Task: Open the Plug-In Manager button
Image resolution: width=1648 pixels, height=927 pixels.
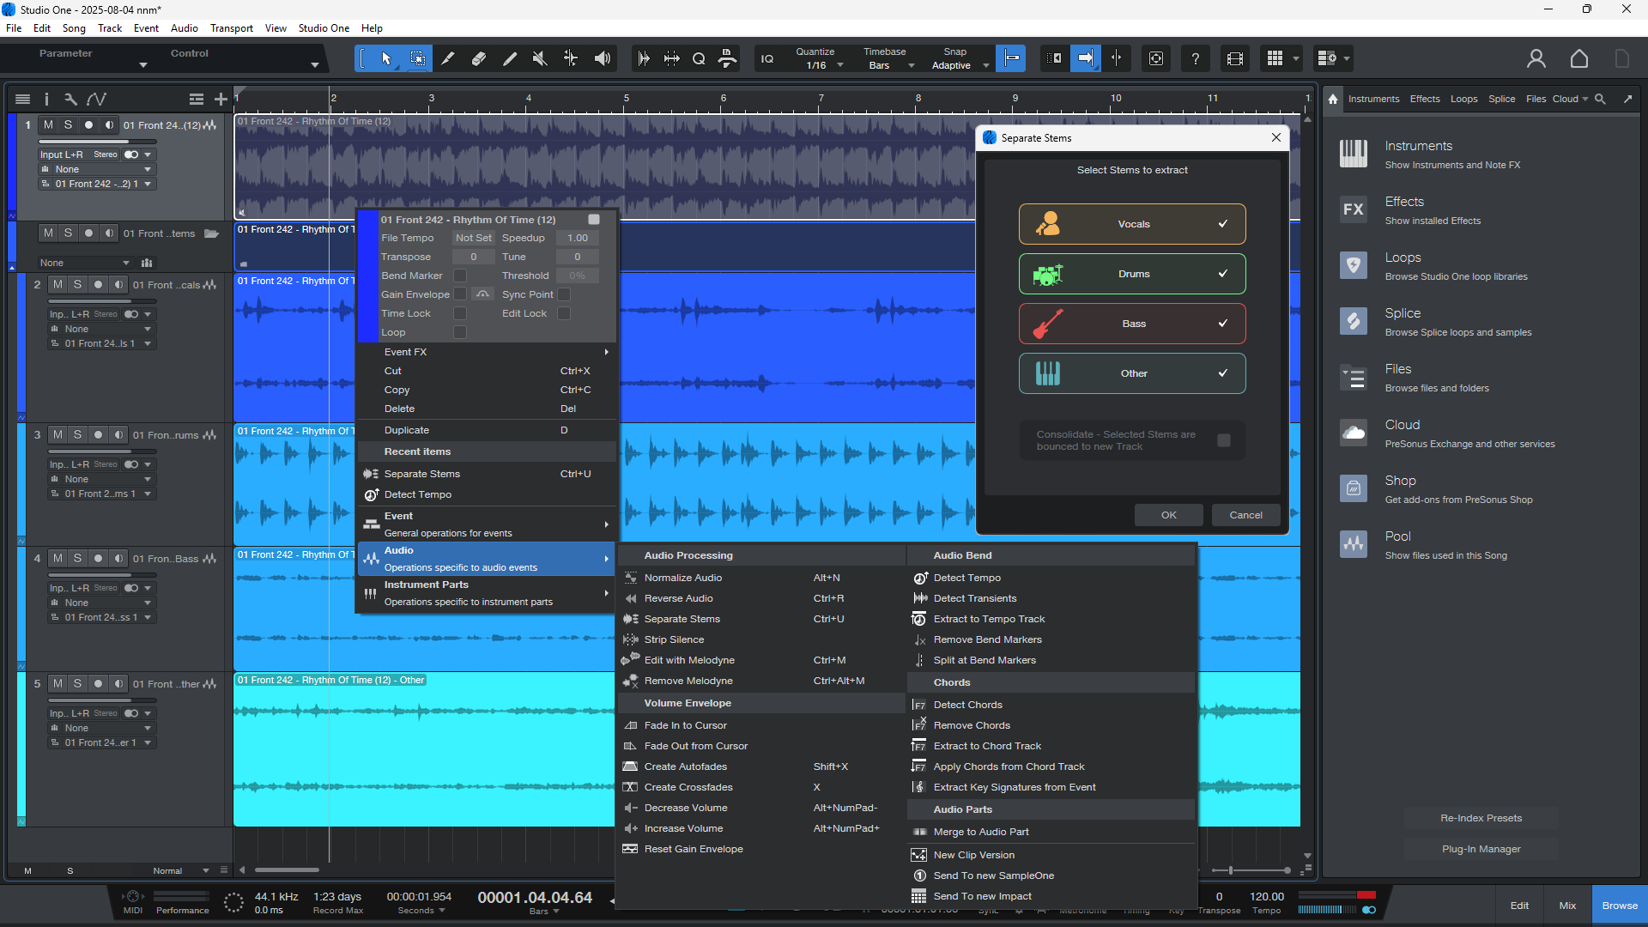Action: coord(1481,849)
